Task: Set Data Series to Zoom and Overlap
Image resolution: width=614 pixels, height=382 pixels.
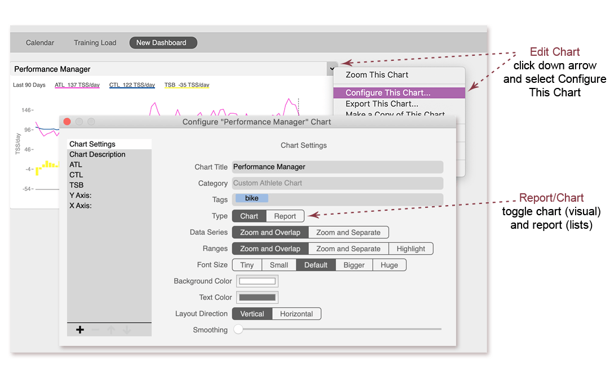Action: coord(270,232)
